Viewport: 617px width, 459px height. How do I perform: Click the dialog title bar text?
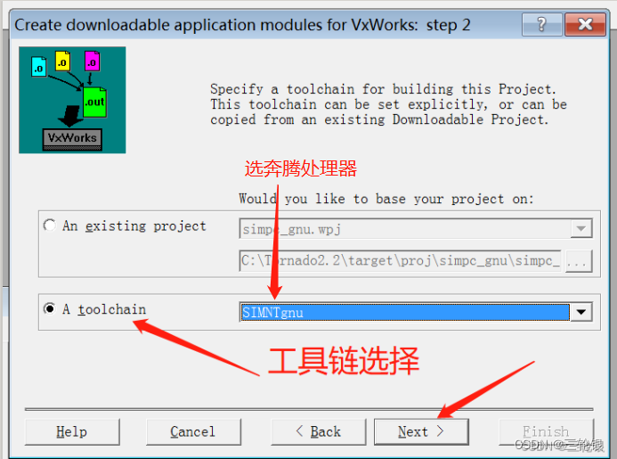tap(242, 25)
